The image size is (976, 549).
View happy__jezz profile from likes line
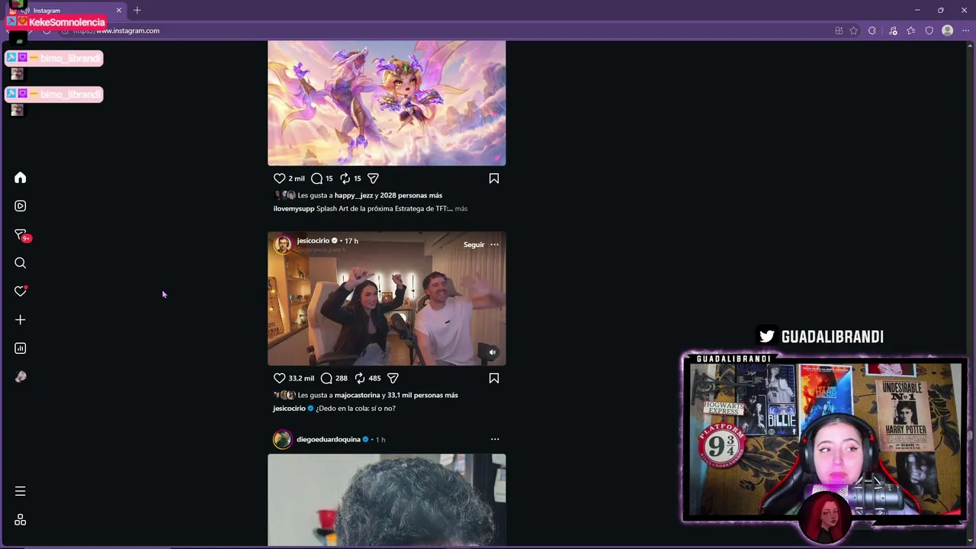coord(354,196)
